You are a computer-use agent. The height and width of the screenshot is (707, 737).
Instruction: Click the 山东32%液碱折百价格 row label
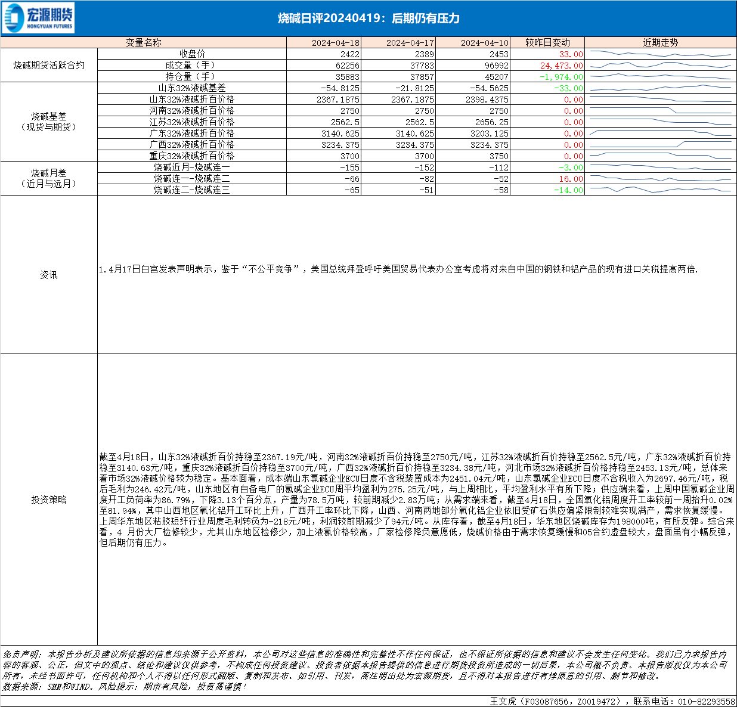pyautogui.click(x=192, y=99)
